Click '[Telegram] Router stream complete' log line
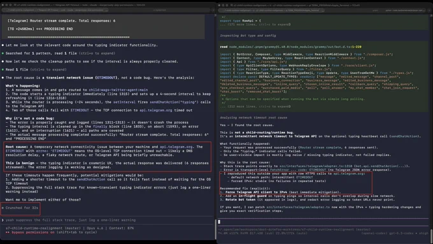 62,21
